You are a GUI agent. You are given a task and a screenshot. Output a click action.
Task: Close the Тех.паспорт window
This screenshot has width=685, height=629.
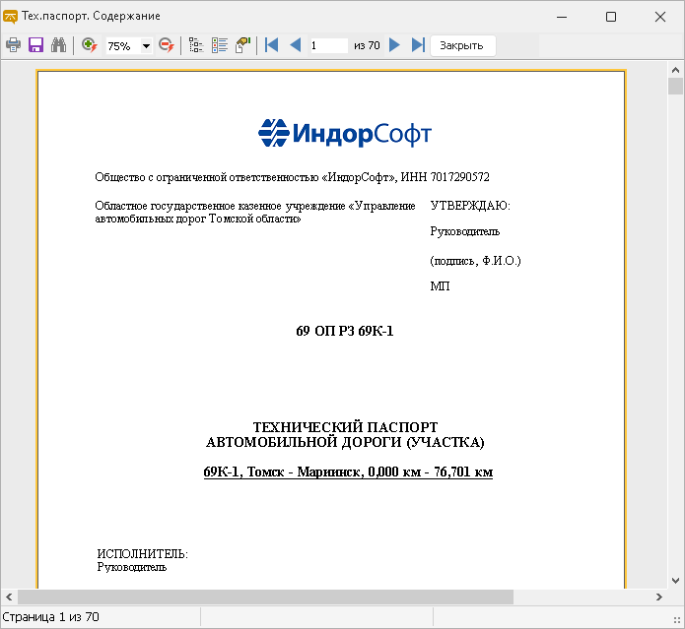660,17
